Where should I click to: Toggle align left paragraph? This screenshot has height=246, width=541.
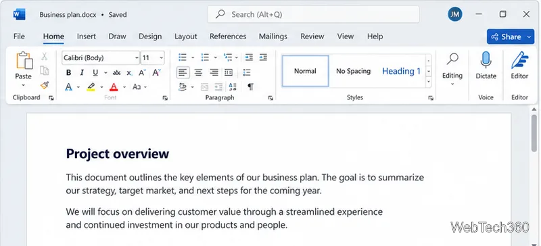(x=183, y=72)
